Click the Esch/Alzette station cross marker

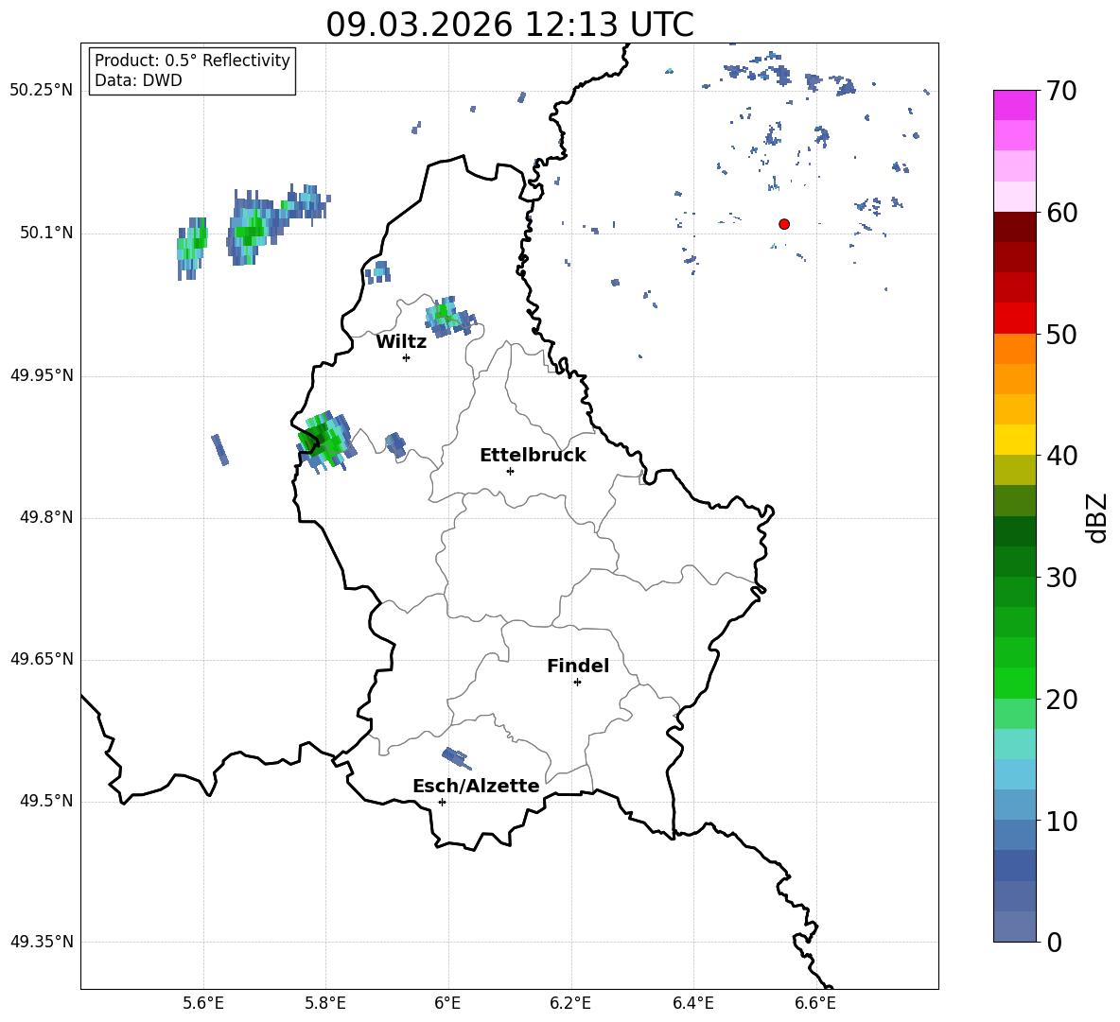pyautogui.click(x=442, y=802)
